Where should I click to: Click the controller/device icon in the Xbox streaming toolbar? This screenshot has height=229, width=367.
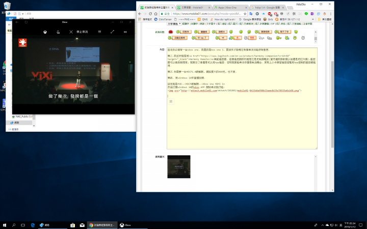(x=58, y=32)
